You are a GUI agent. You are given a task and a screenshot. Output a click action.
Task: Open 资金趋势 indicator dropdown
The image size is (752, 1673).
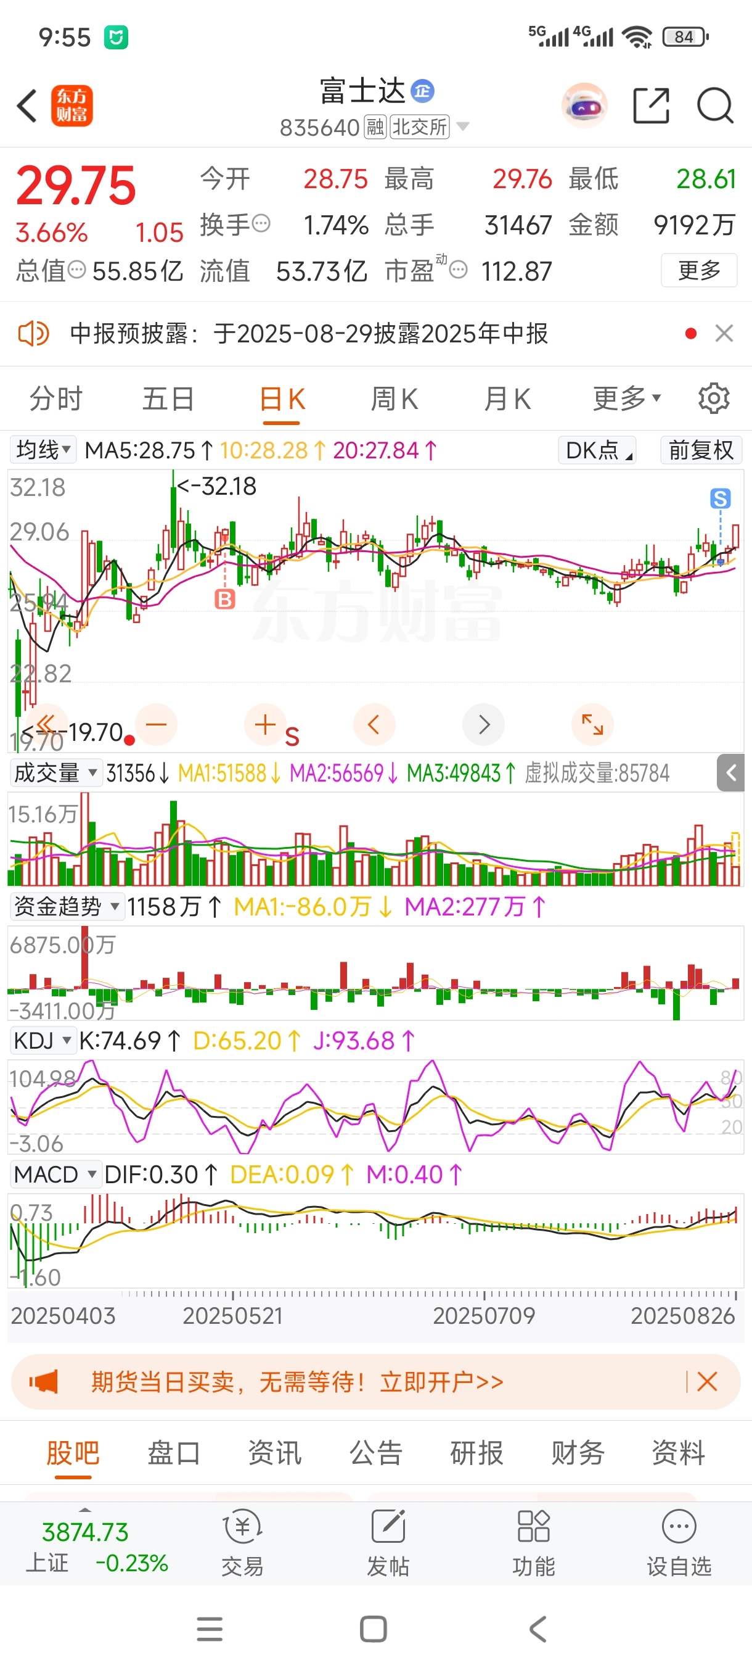tap(66, 906)
